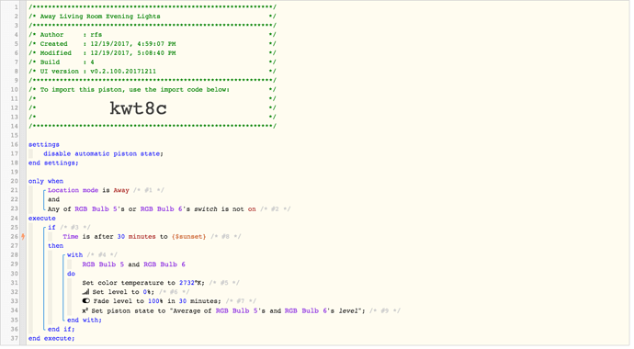
Task: Click the if statement on line 25
Action: [x=51, y=228]
